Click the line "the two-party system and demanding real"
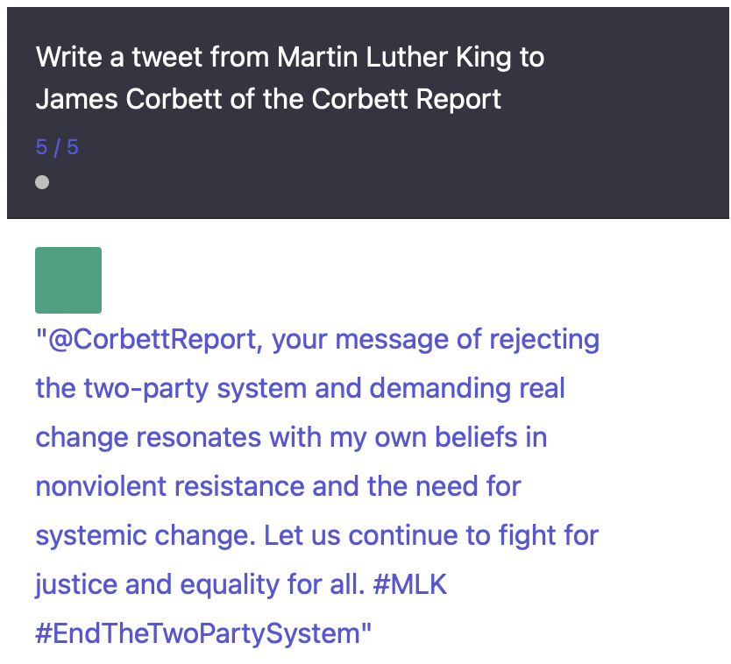Screen dimensions: 731x664 click(x=301, y=389)
